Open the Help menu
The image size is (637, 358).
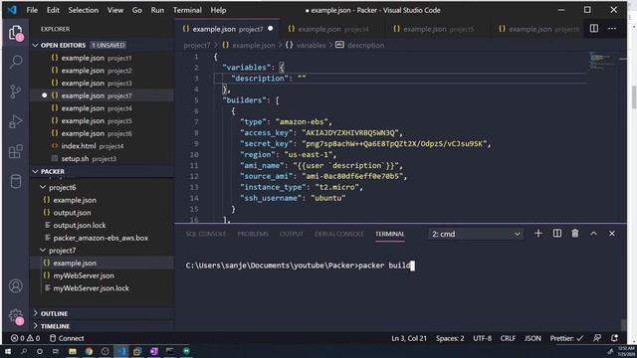pos(218,10)
